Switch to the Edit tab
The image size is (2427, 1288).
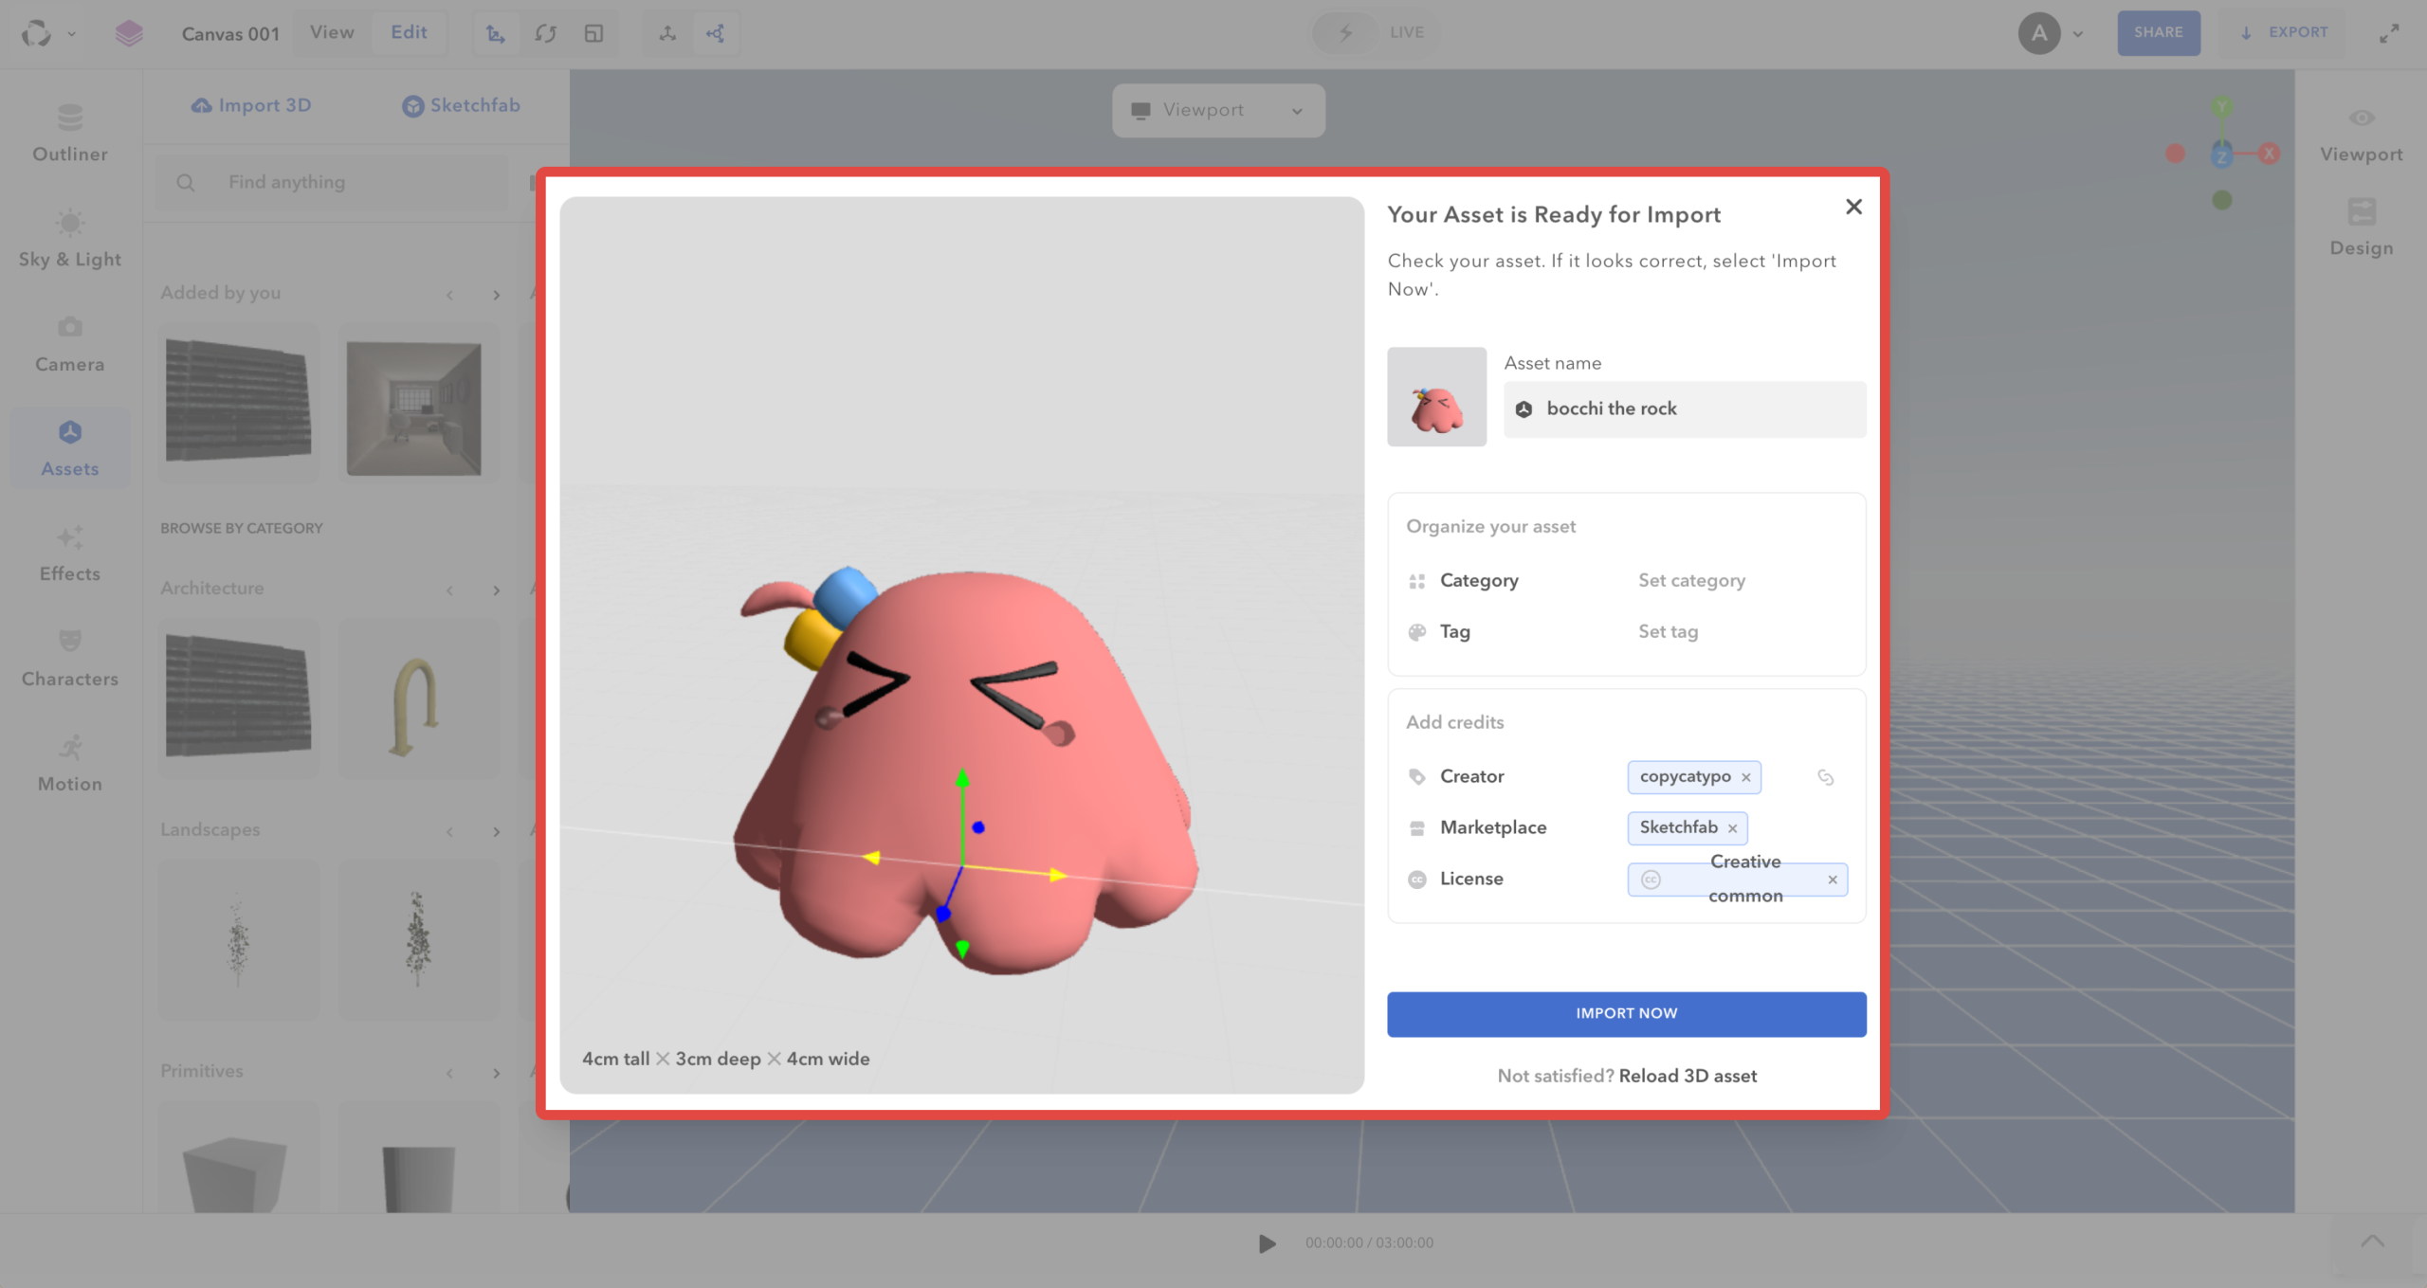tap(409, 32)
